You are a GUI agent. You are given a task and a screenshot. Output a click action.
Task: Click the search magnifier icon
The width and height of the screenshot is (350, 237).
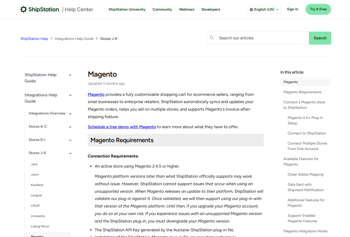pos(212,38)
